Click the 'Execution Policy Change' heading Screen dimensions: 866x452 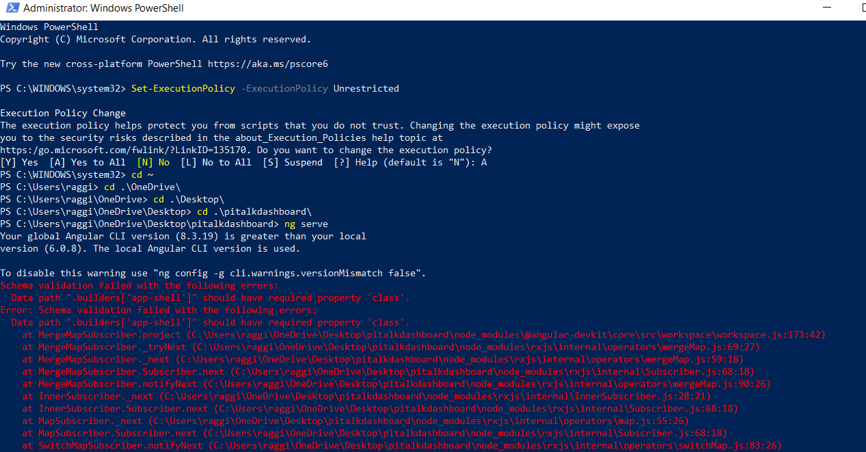[63, 113]
